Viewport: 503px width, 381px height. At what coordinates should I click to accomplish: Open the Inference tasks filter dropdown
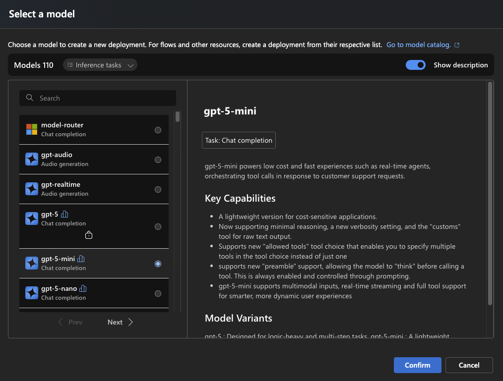(100, 65)
